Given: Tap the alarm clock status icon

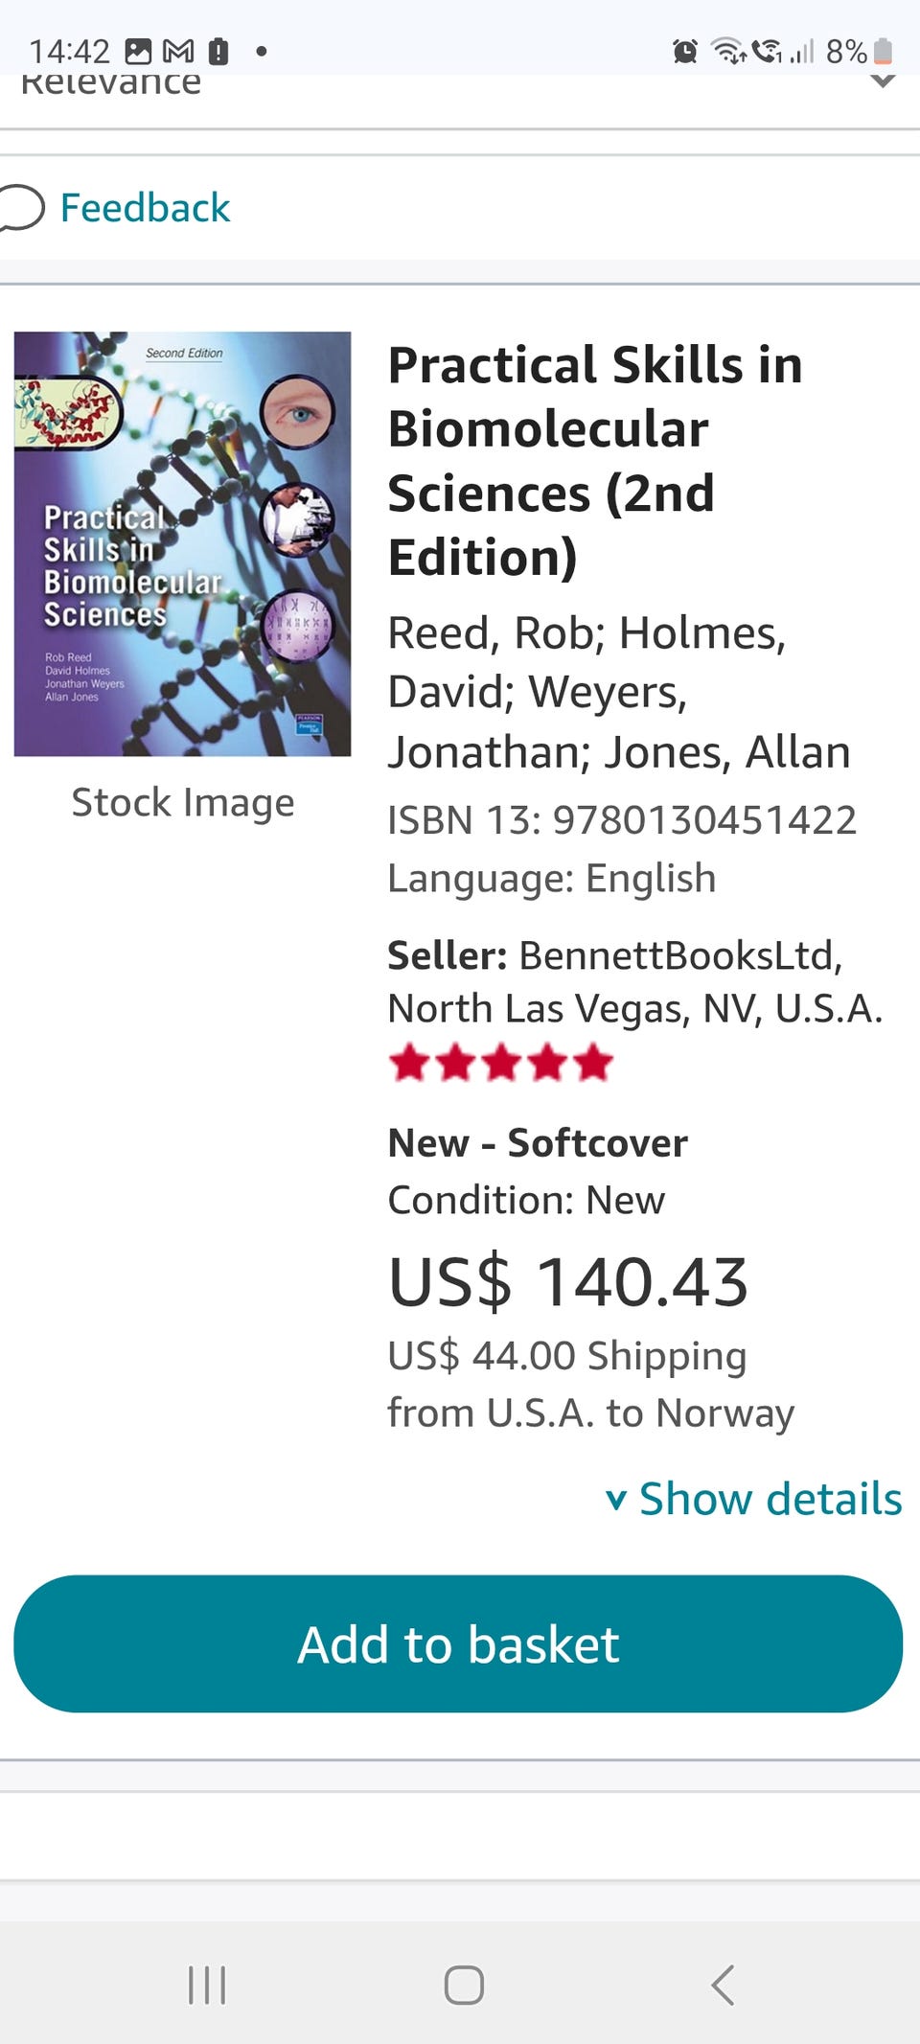Looking at the screenshot, I should coord(684,51).
